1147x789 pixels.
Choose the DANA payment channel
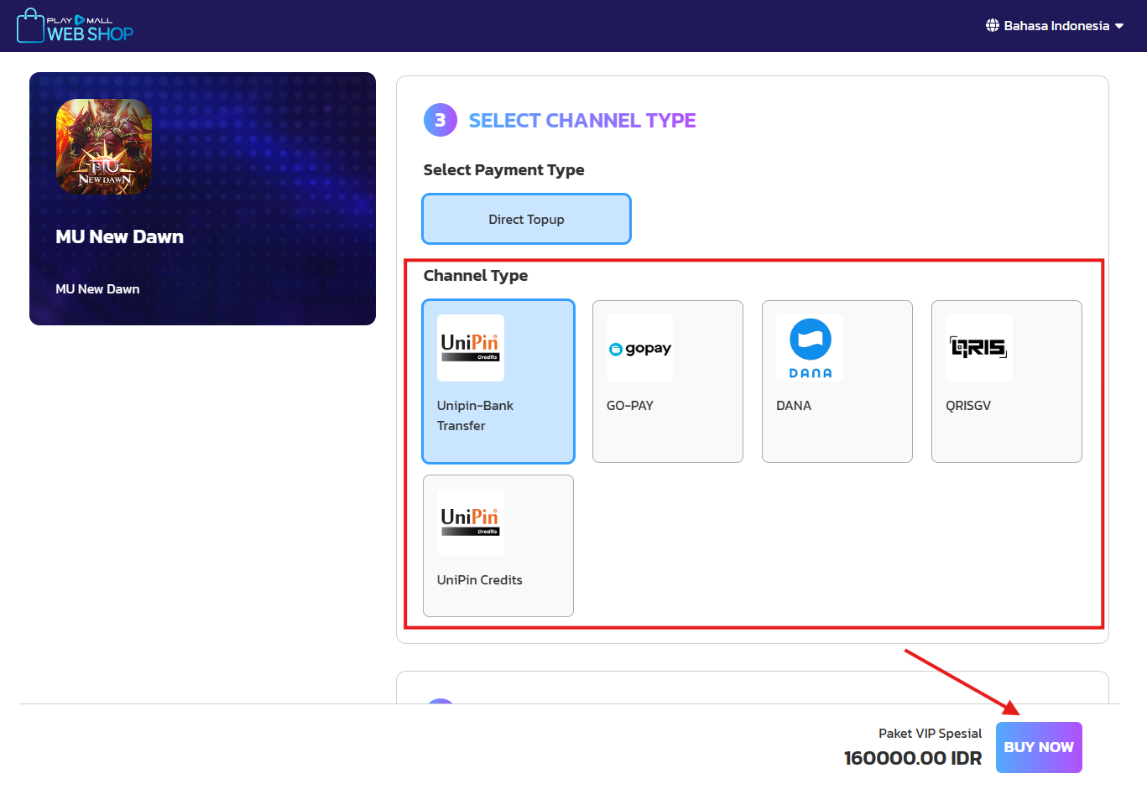click(837, 382)
